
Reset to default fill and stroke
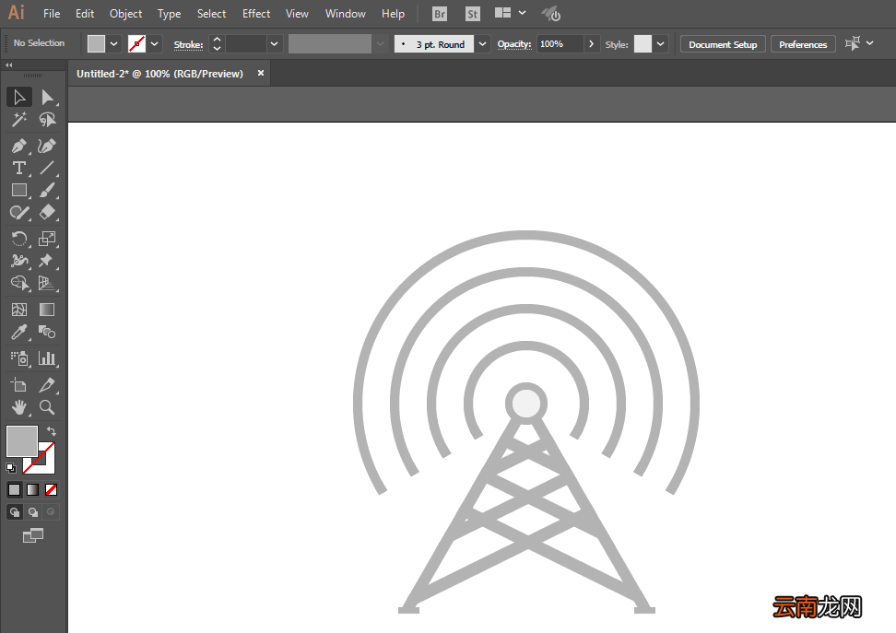tap(11, 468)
